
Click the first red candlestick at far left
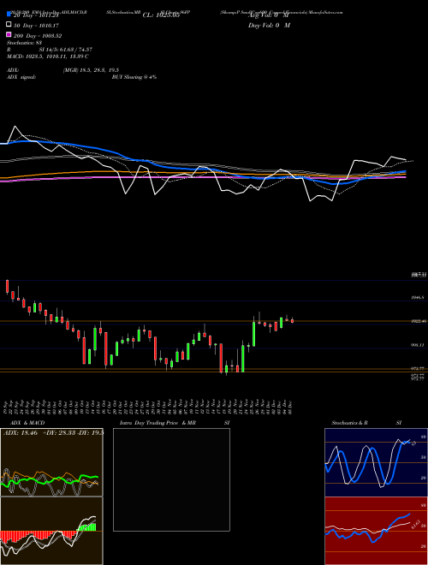7,286
